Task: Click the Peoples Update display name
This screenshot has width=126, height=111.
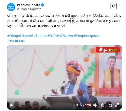Action: pyautogui.click(x=28, y=5)
